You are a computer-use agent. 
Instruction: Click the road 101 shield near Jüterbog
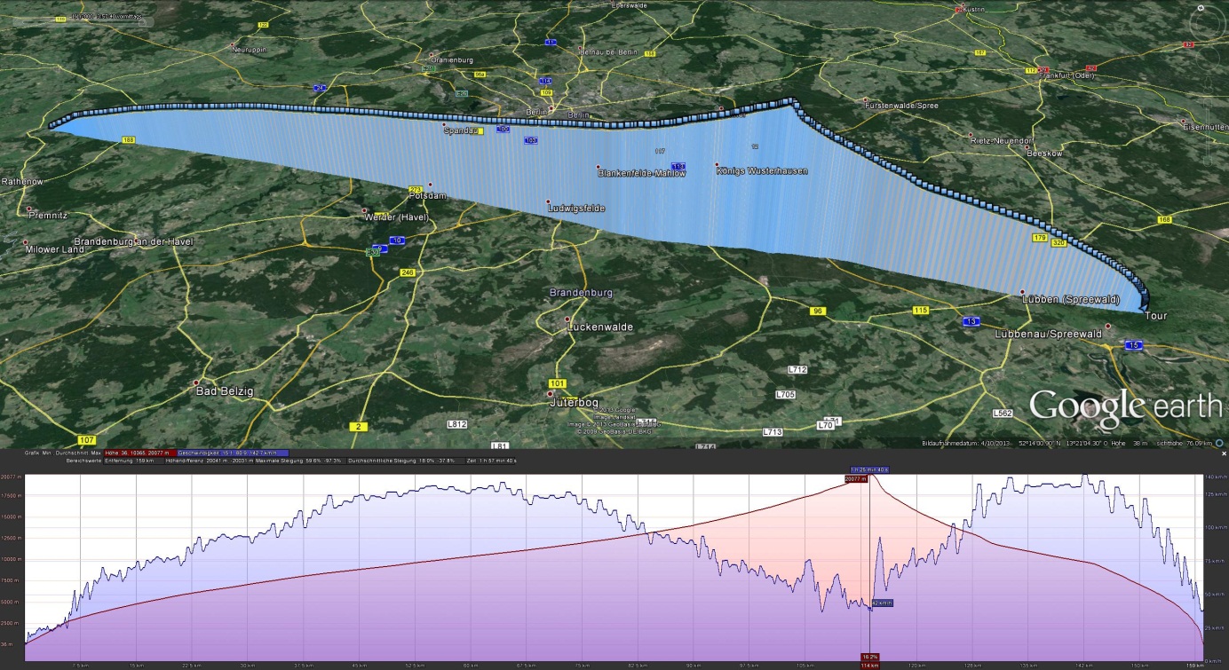pos(558,383)
